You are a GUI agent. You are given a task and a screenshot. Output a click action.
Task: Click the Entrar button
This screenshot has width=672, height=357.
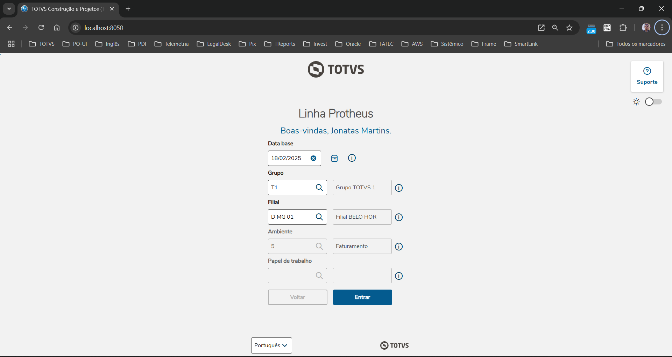tap(362, 297)
